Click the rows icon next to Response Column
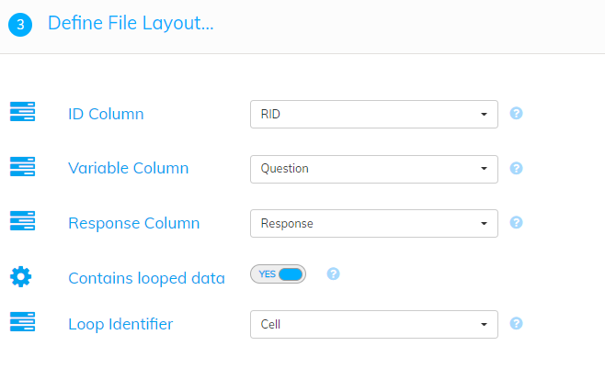This screenshot has width=605, height=368. click(x=22, y=221)
